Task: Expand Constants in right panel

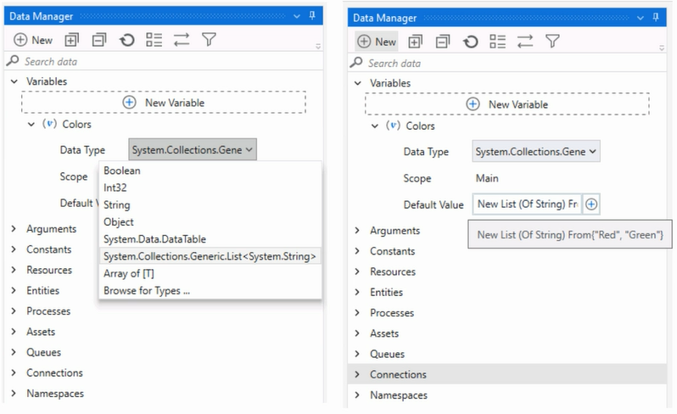Action: (357, 251)
